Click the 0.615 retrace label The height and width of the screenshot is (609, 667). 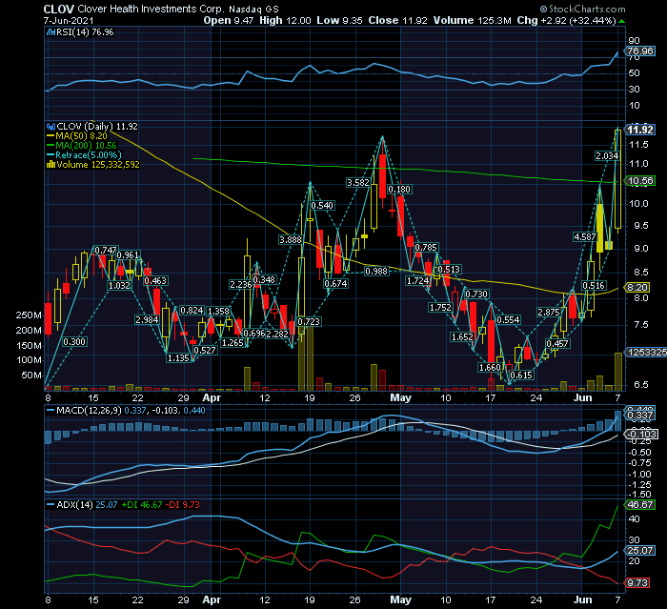pyautogui.click(x=521, y=376)
